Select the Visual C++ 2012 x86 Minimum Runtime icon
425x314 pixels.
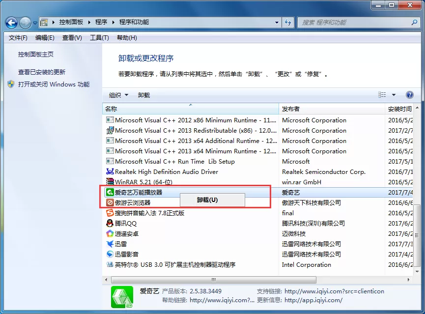(x=110, y=120)
